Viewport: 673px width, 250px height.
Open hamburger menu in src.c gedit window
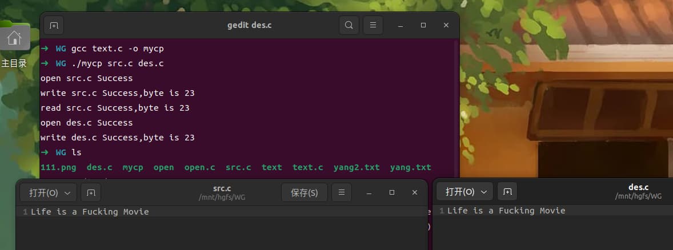tap(342, 193)
